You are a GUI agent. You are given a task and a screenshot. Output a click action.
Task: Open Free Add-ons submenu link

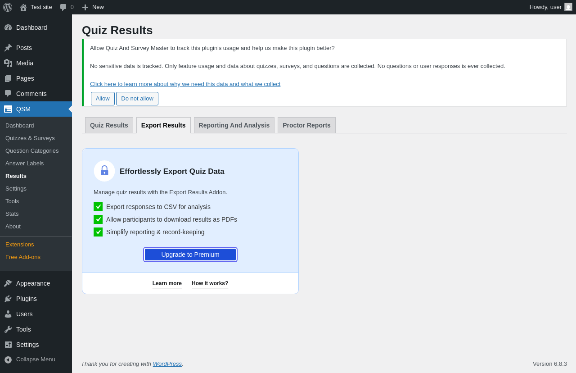(x=36, y=257)
